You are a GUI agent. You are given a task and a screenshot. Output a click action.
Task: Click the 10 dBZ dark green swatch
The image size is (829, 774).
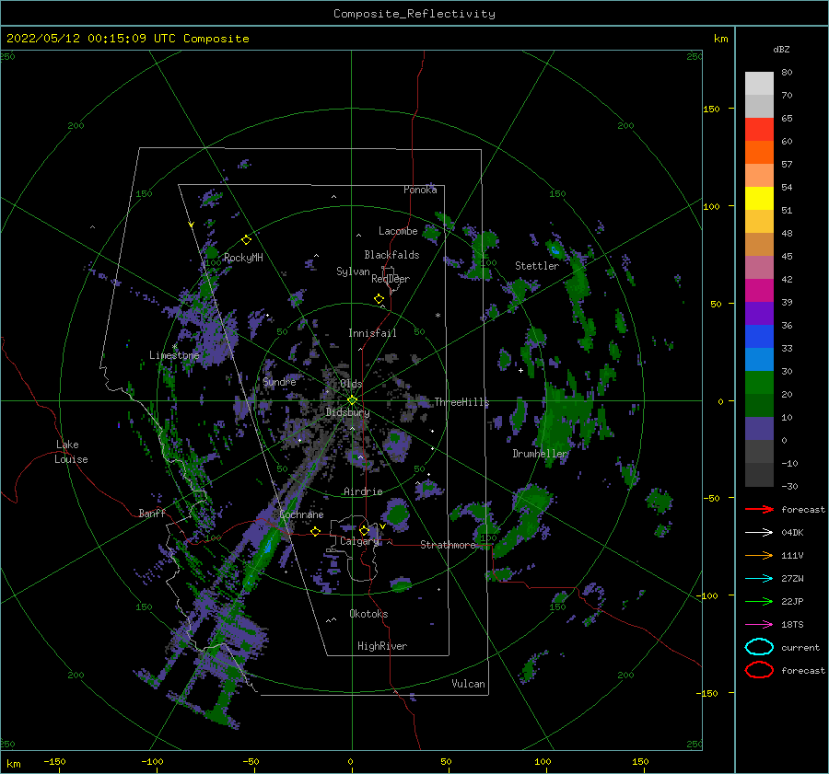[759, 406]
